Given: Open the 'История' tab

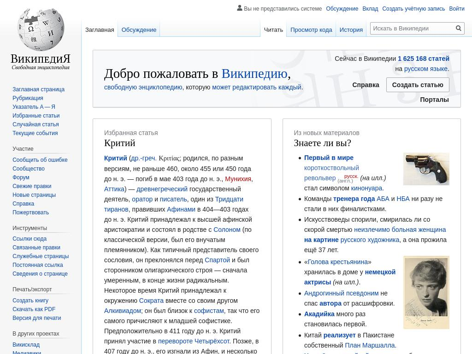Looking at the screenshot, I should (351, 30).
